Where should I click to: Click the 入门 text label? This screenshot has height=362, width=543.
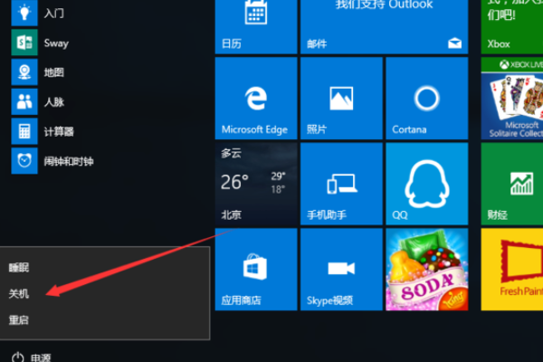tap(54, 14)
